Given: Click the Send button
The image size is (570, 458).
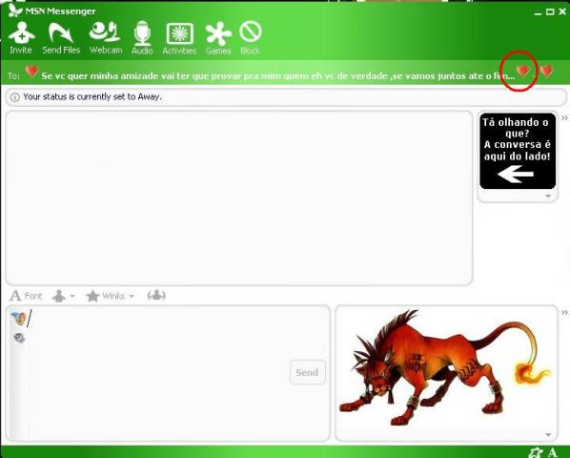Looking at the screenshot, I should tap(308, 372).
